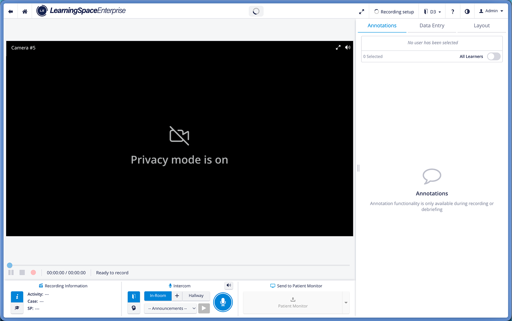This screenshot has width=512, height=321.
Task: Click the 'Ready to record' status
Action: (112, 273)
